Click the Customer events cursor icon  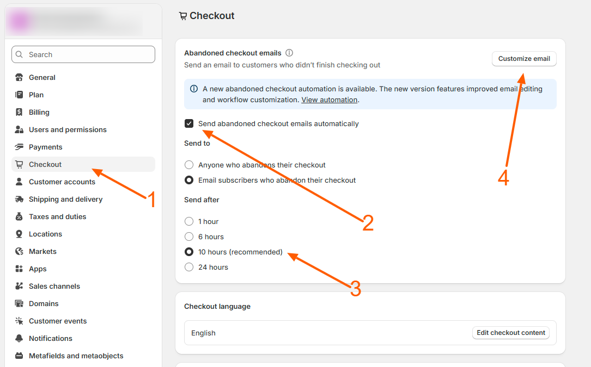tap(19, 321)
